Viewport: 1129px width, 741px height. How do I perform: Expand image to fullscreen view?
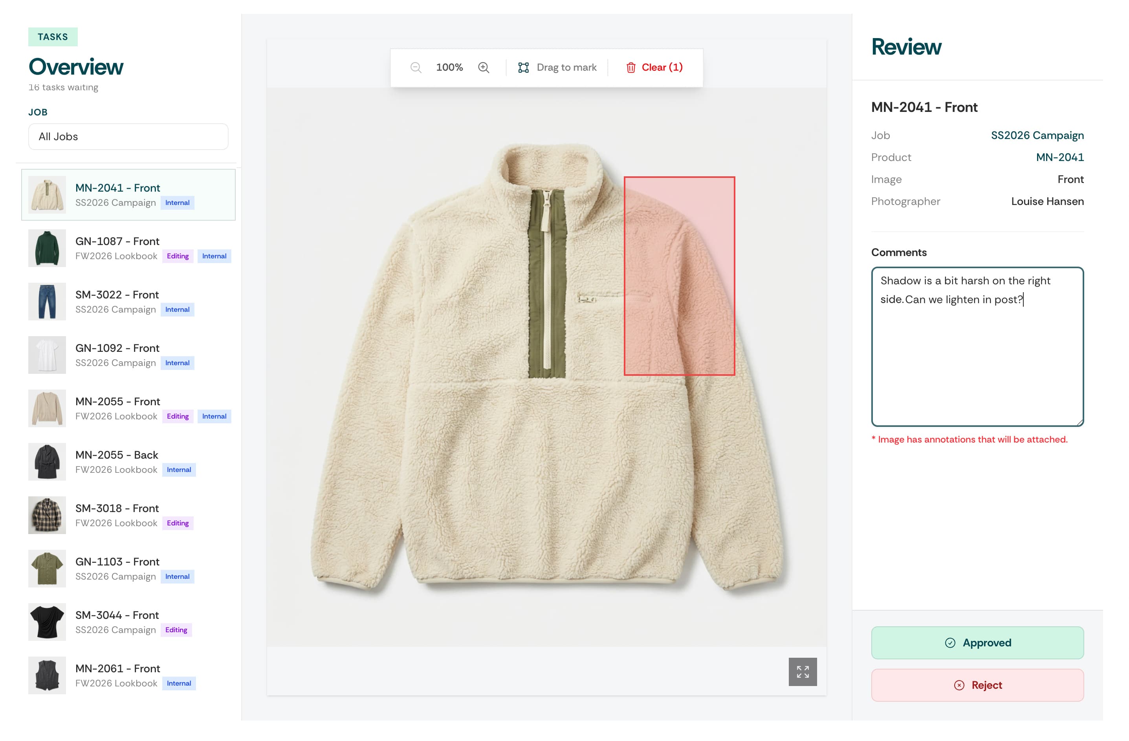(802, 671)
